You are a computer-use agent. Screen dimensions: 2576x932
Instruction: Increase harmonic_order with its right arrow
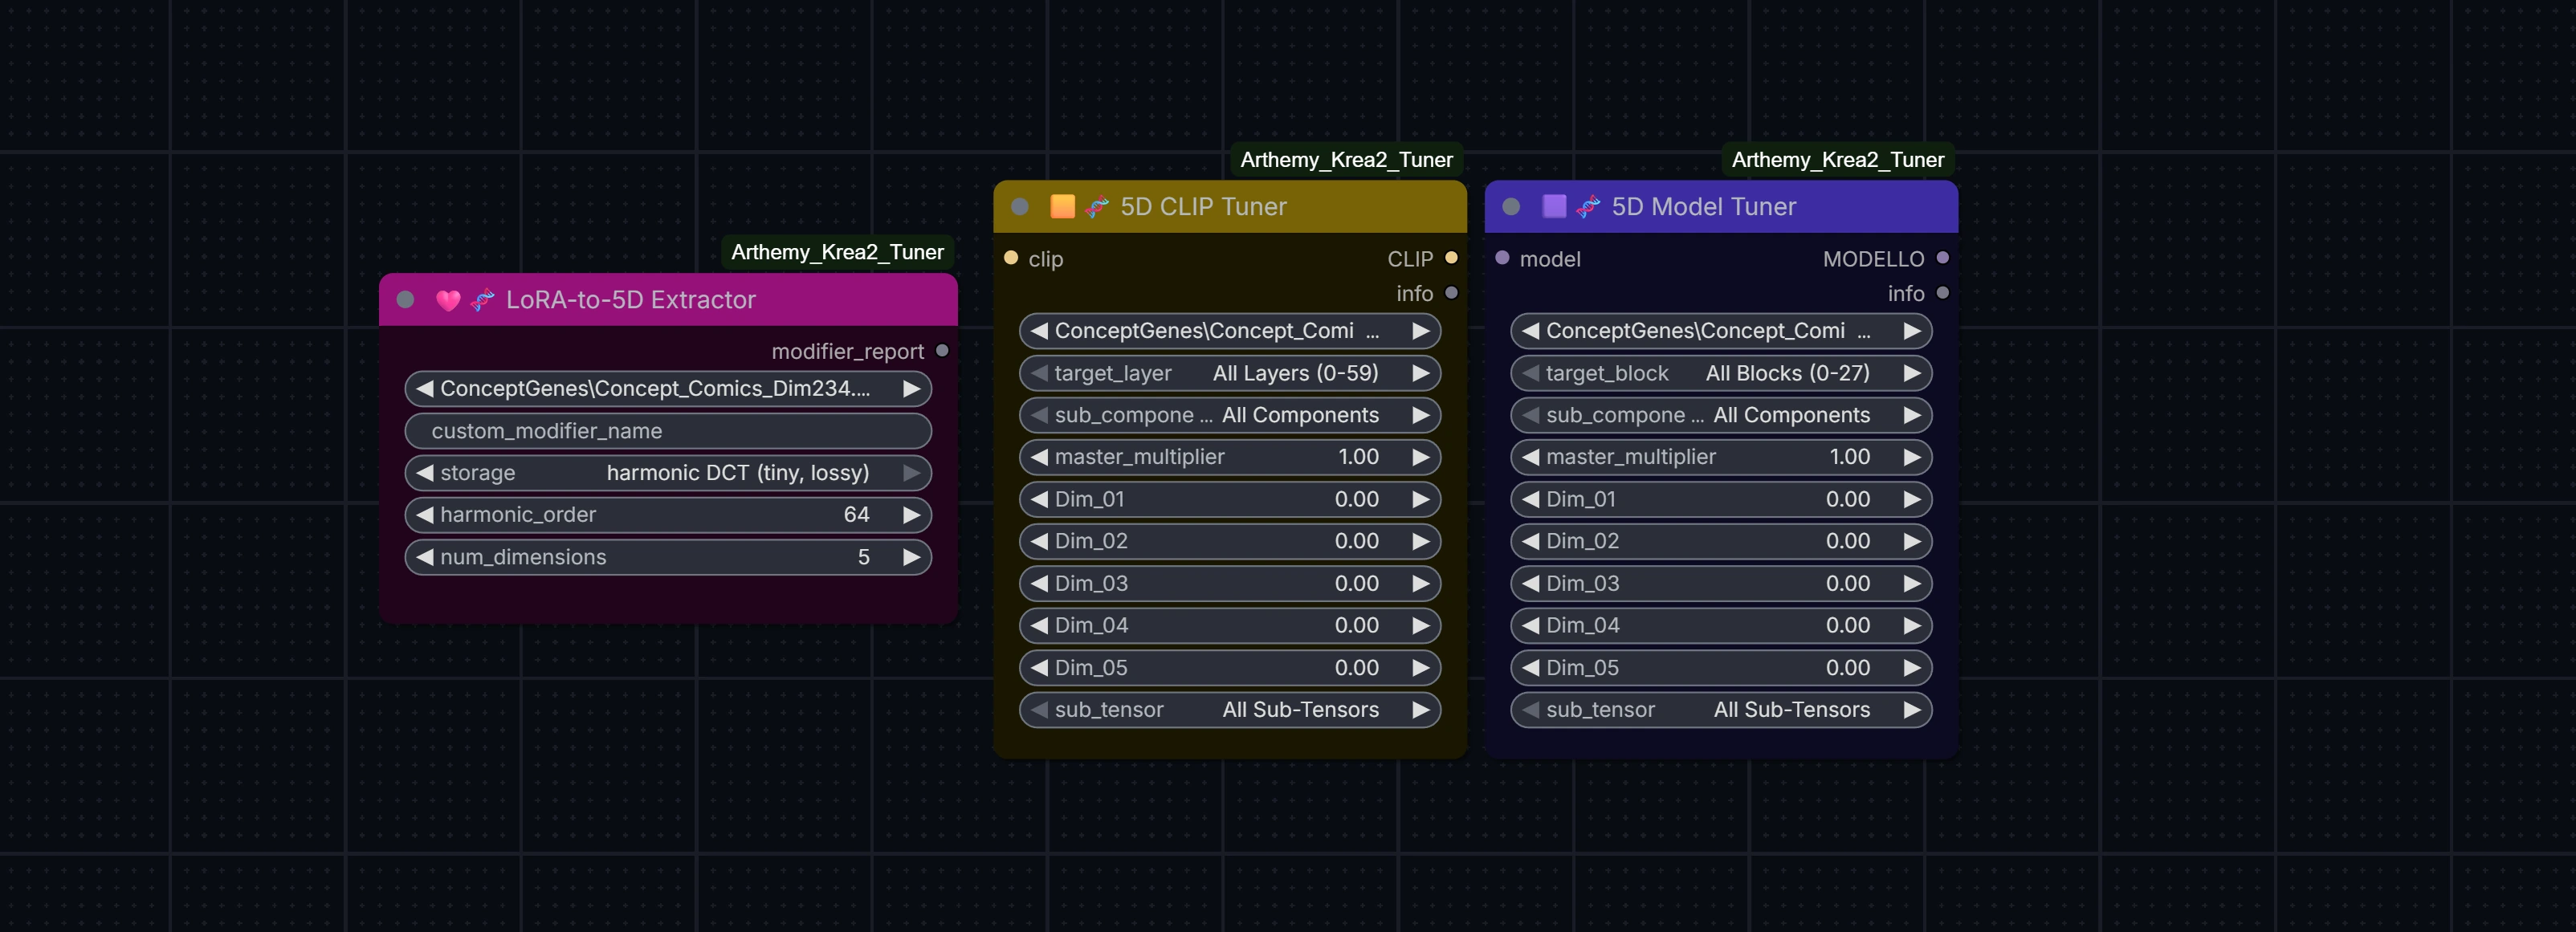pyautogui.click(x=911, y=514)
